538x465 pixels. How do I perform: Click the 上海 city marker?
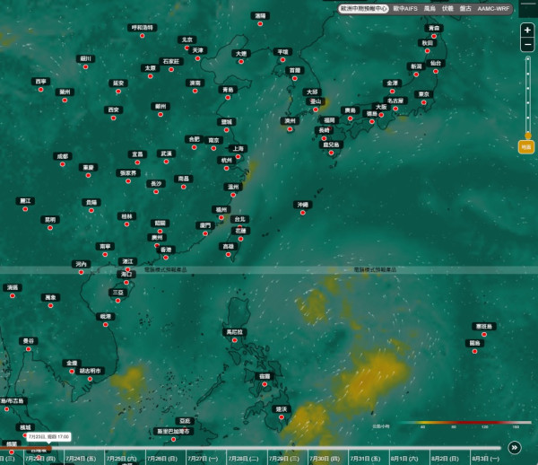pyautogui.click(x=239, y=149)
